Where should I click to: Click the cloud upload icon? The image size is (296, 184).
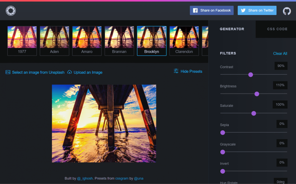(70, 72)
